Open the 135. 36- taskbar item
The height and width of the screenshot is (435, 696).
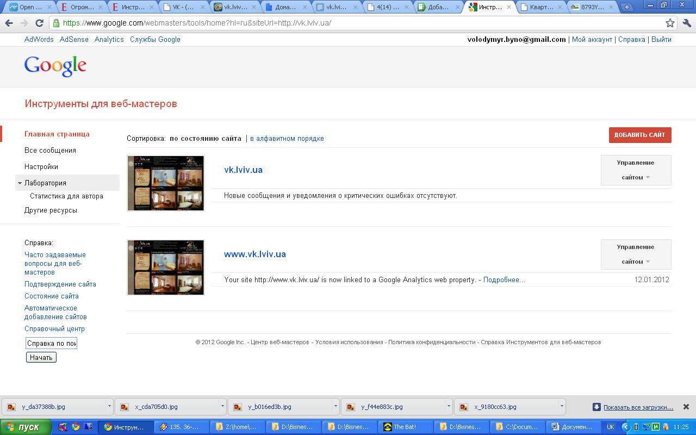[182, 427]
